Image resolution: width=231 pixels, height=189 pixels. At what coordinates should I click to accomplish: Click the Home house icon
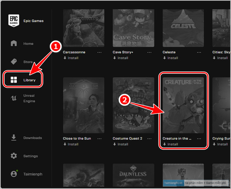pyautogui.click(x=14, y=43)
